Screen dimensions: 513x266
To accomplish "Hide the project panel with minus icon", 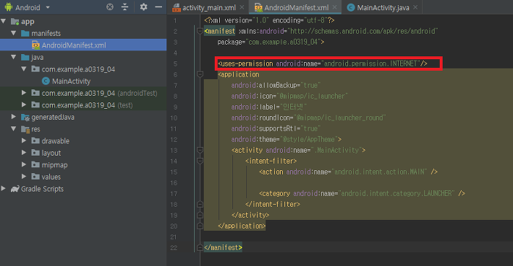I will pyautogui.click(x=158, y=7).
